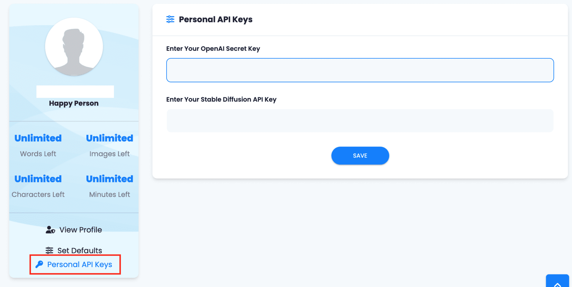Click the Unlimited Images Left stat
This screenshot has width=572, height=287.
(110, 145)
